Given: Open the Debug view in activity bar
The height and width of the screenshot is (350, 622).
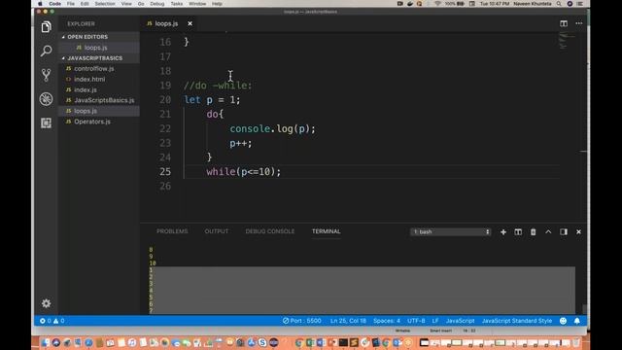Looking at the screenshot, I should (46, 99).
